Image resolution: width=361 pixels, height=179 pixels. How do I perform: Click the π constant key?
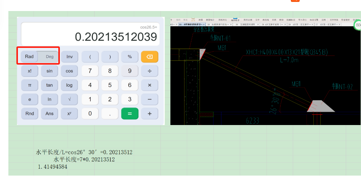pos(30,85)
